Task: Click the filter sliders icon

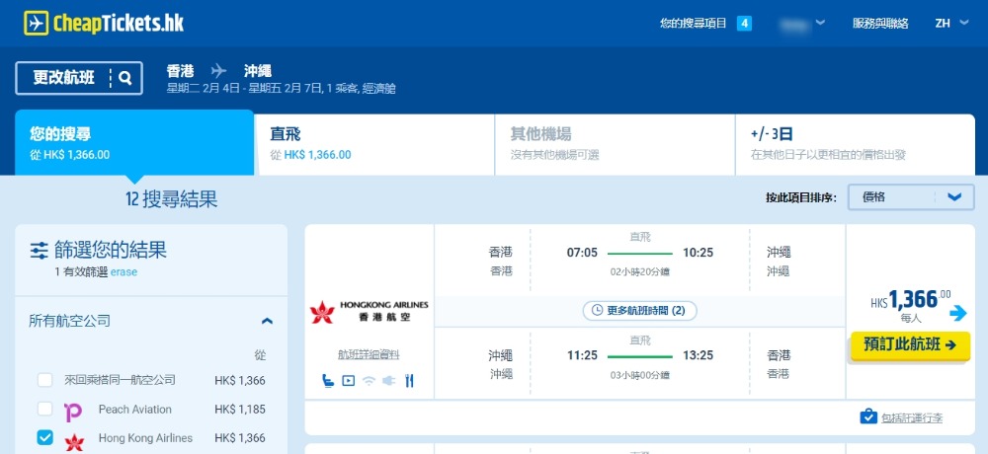Action: pyautogui.click(x=40, y=250)
